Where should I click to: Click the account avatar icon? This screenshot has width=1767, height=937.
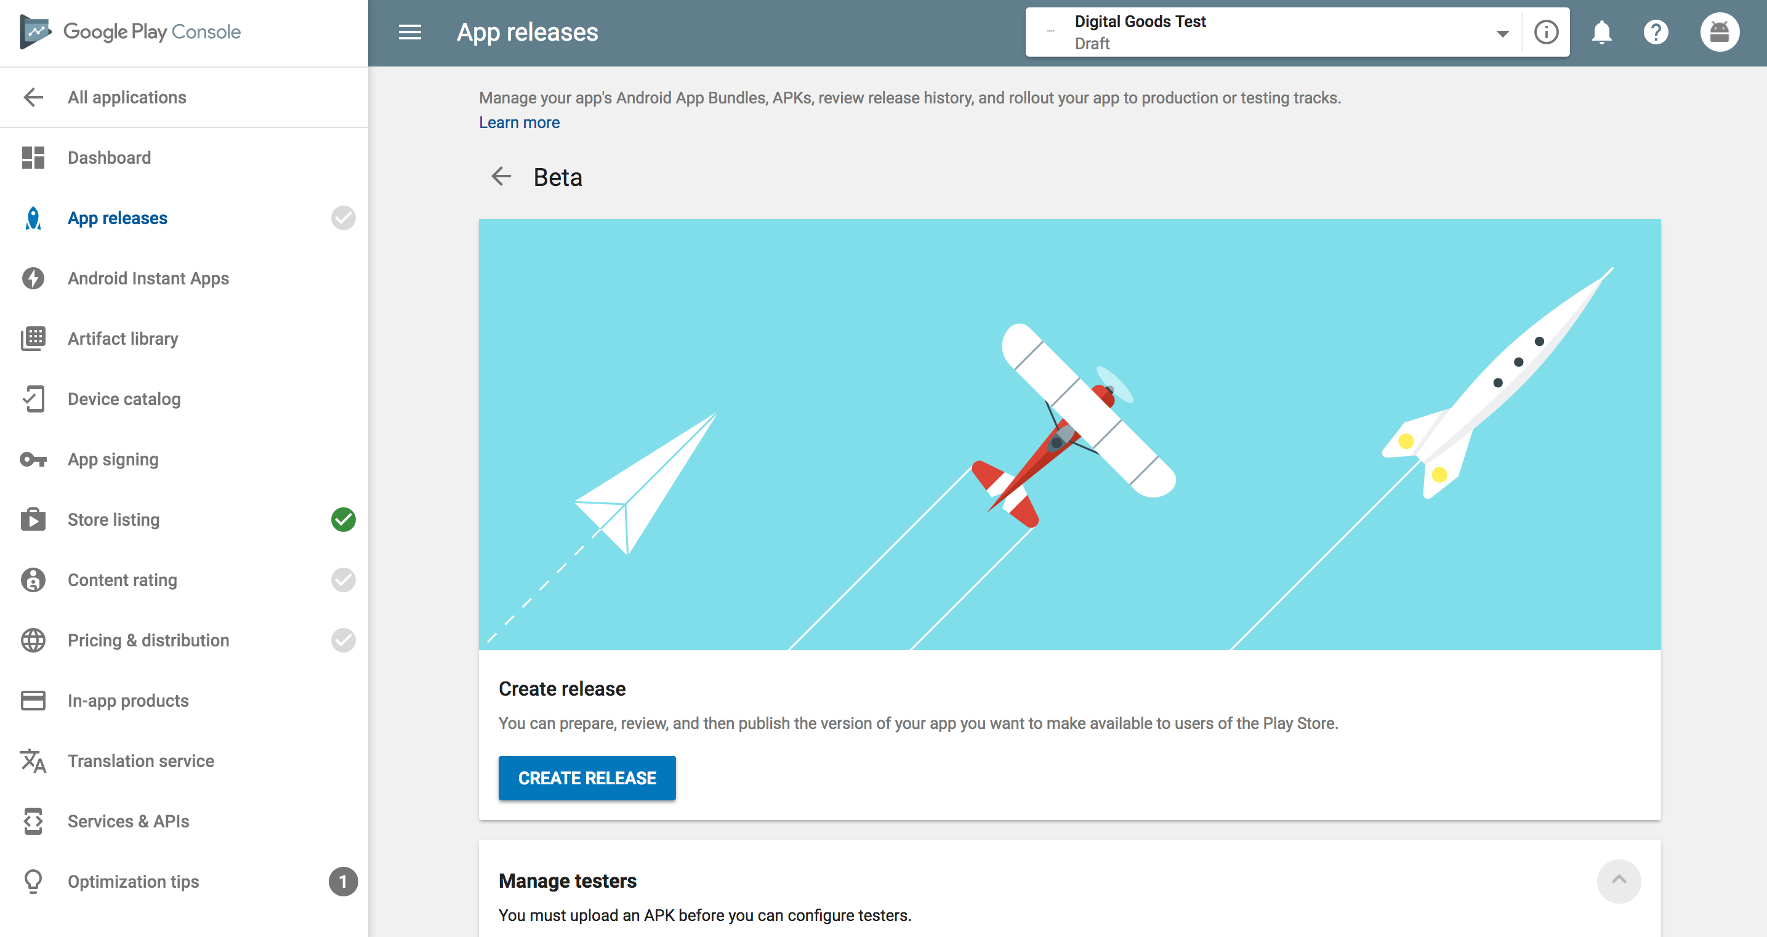coord(1719,32)
